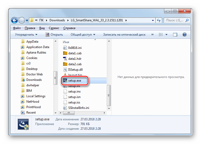Click the data1.cab file icon
The image size is (201, 144).
click(65, 53)
